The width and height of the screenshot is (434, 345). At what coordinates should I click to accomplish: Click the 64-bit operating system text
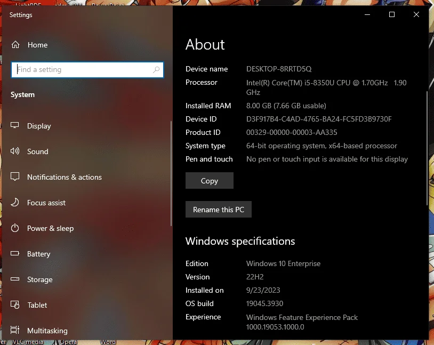pyautogui.click(x=322, y=146)
